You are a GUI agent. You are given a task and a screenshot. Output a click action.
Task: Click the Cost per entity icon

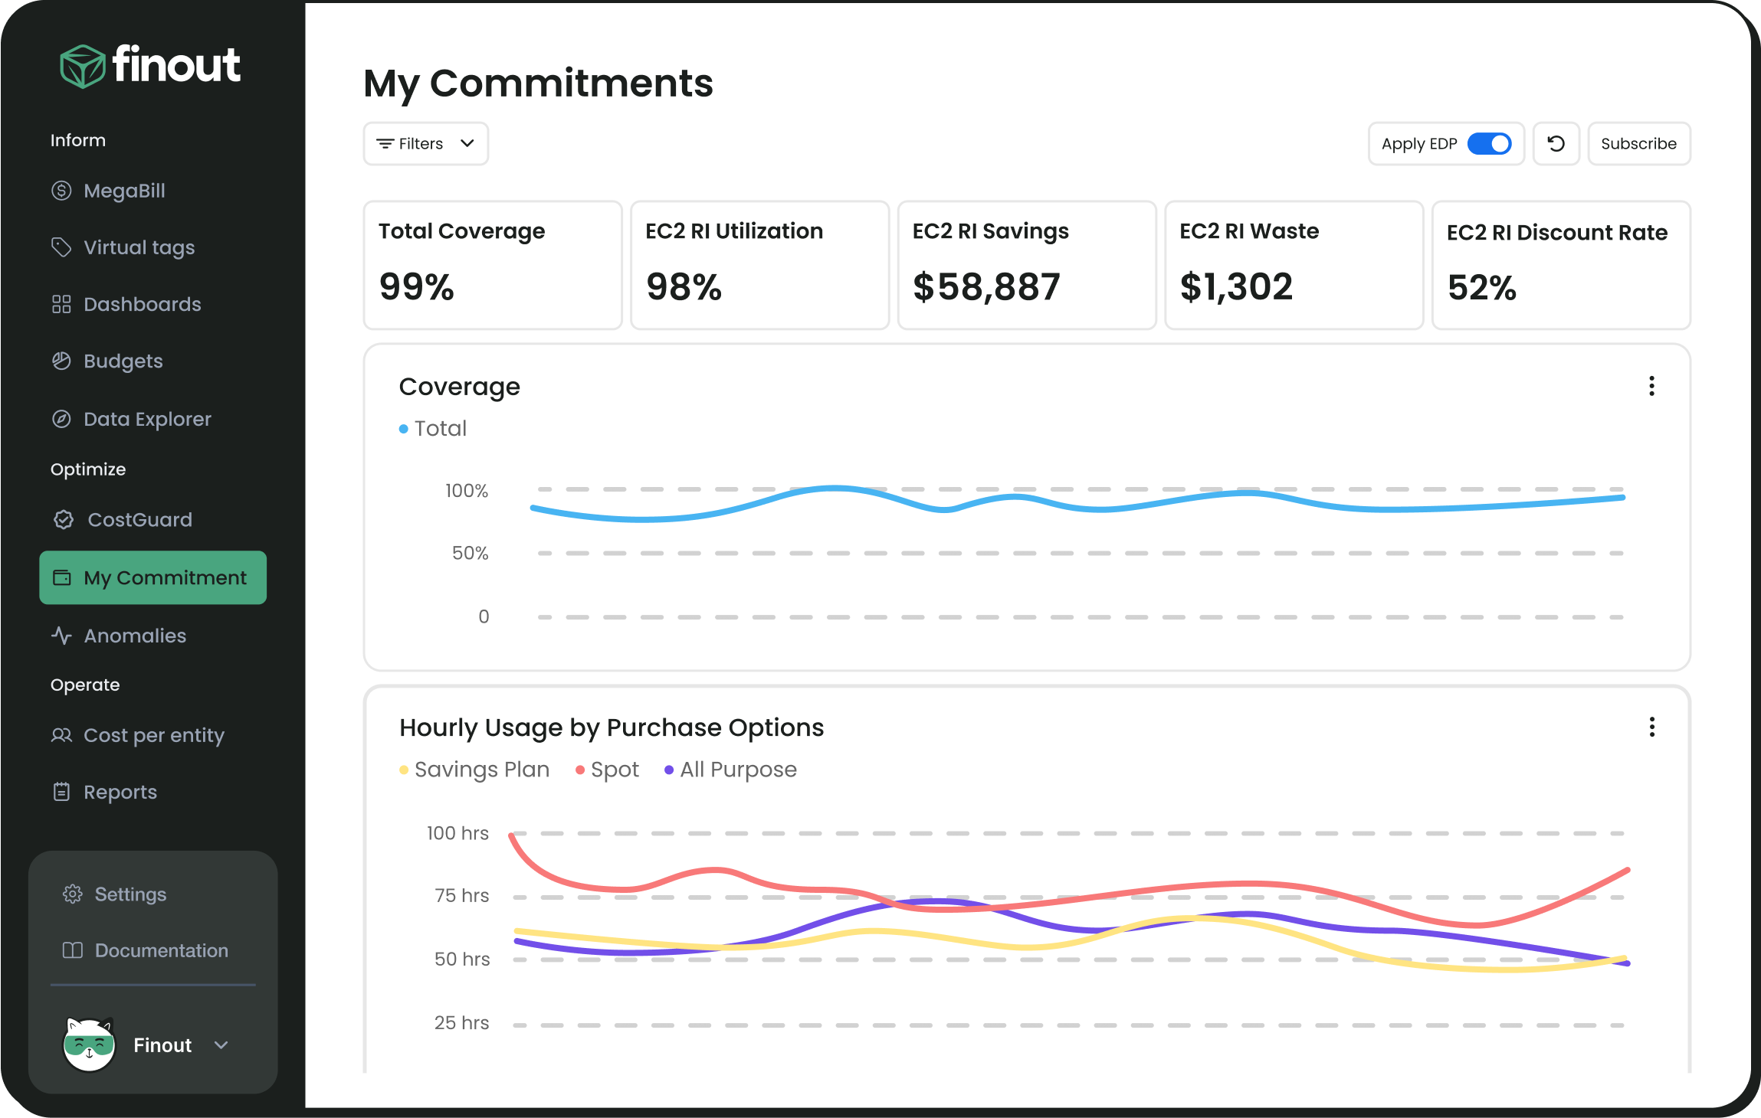point(61,734)
